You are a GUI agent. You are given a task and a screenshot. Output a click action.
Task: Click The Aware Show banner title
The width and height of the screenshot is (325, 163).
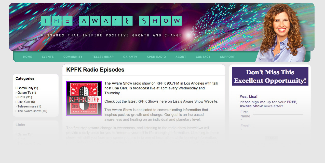[x=111, y=21]
